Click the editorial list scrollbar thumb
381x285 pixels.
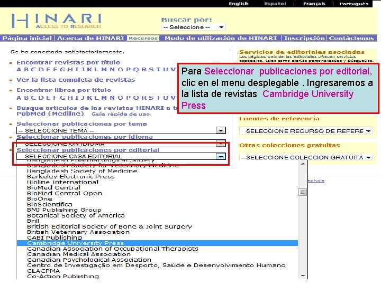click(303, 192)
